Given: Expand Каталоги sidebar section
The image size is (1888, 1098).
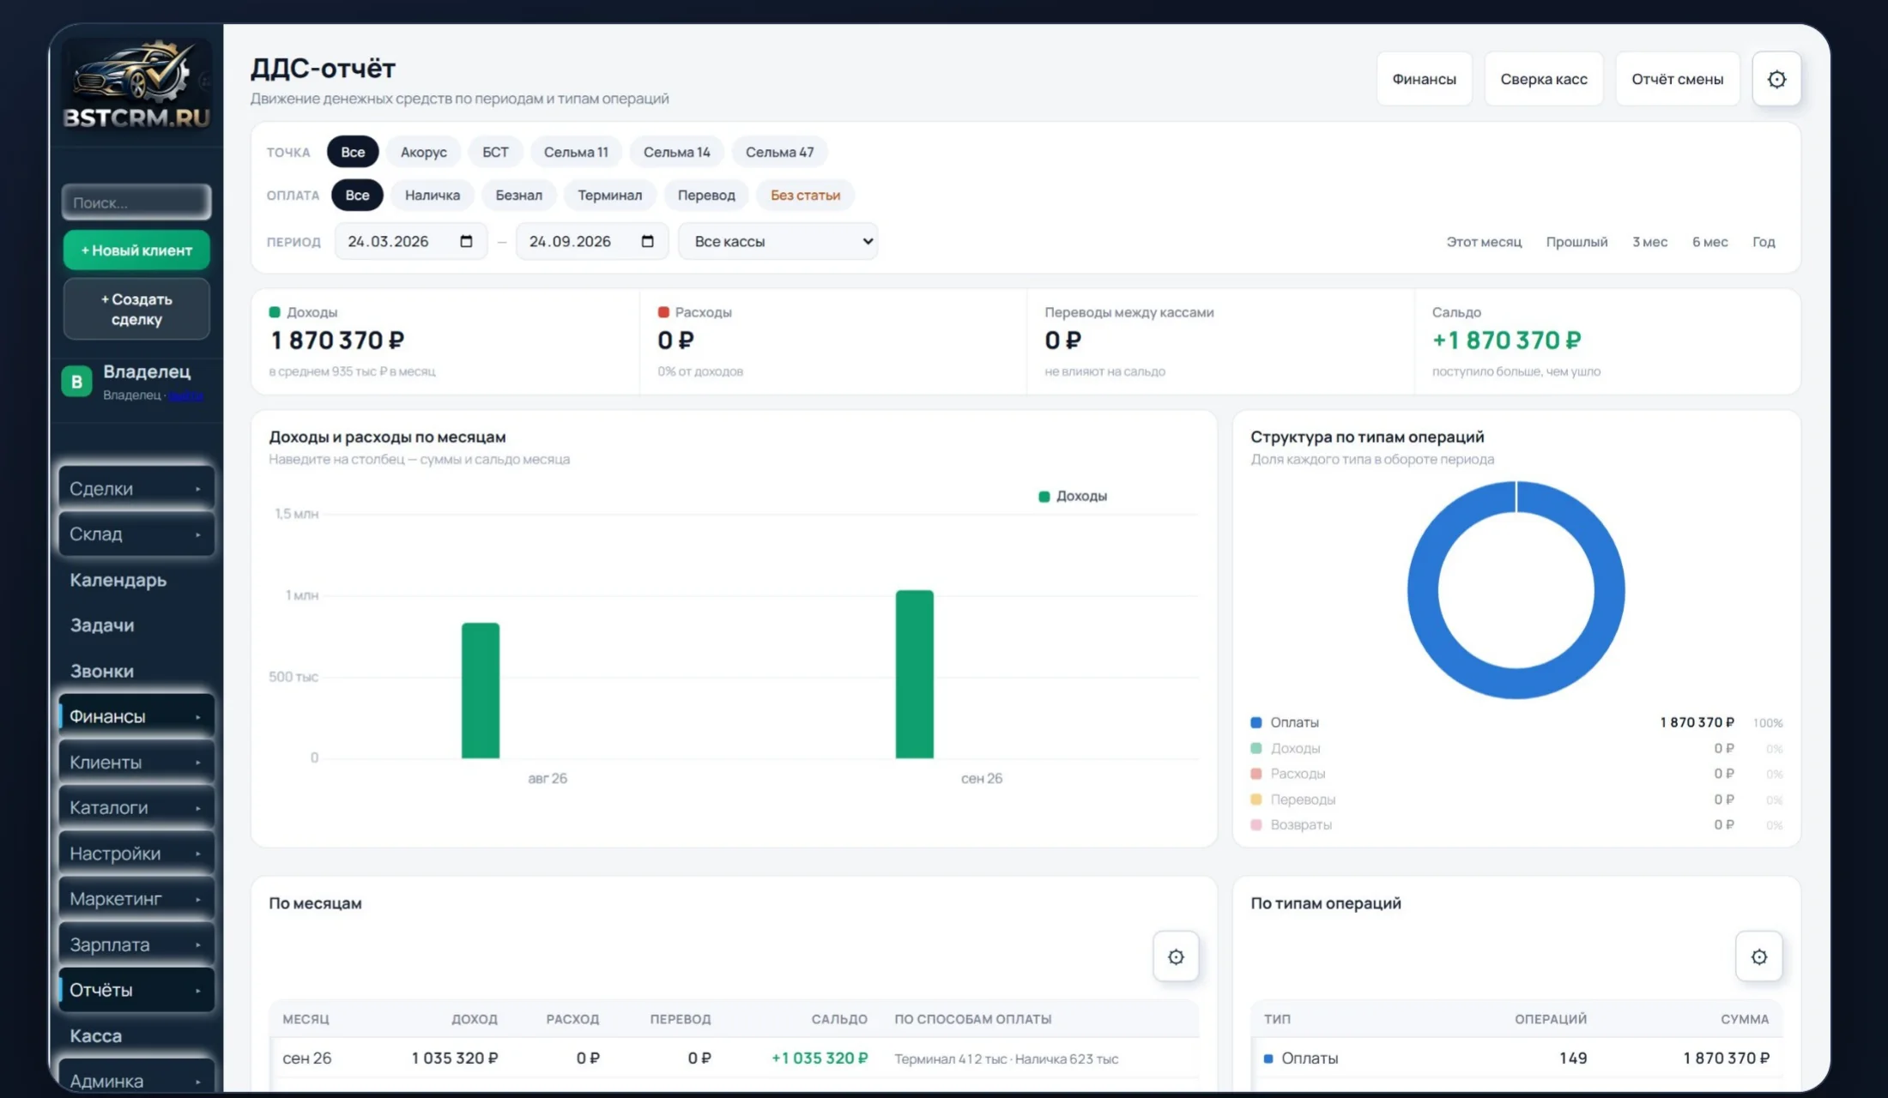Looking at the screenshot, I should 136,807.
